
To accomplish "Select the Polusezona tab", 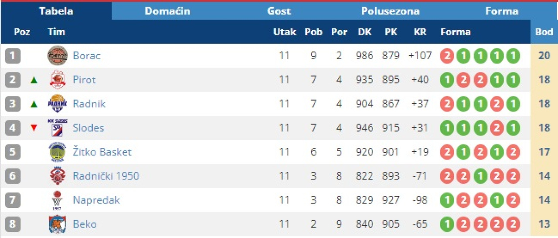I will click(390, 11).
